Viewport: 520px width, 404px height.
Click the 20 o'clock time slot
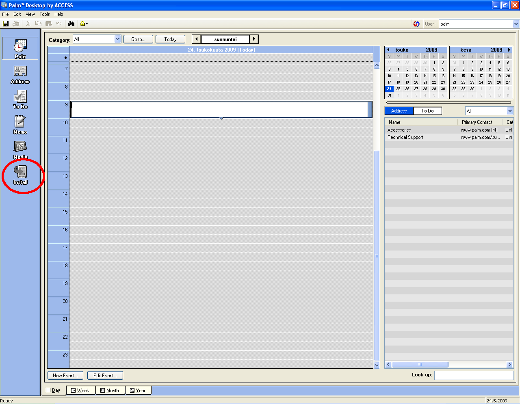click(x=221, y=306)
